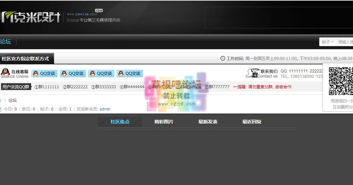Switch to the 最近回复 tab
Image resolution: width=353 pixels, height=185 pixels.
(252, 122)
